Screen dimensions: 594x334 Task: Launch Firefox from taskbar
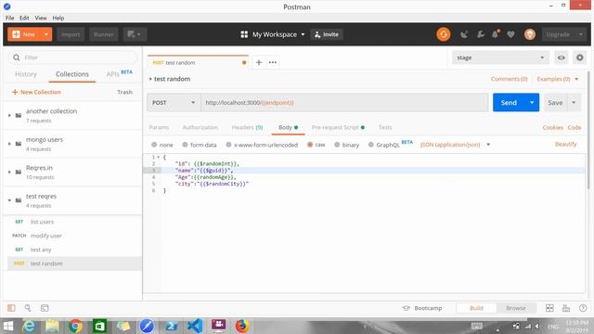click(242, 326)
